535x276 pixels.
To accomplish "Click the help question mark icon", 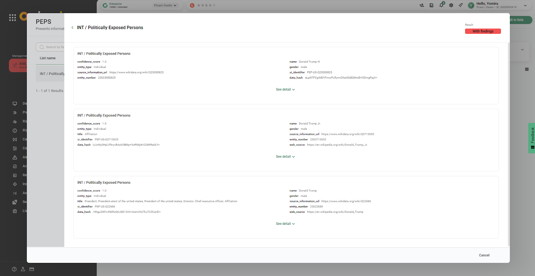I will (x=14, y=269).
